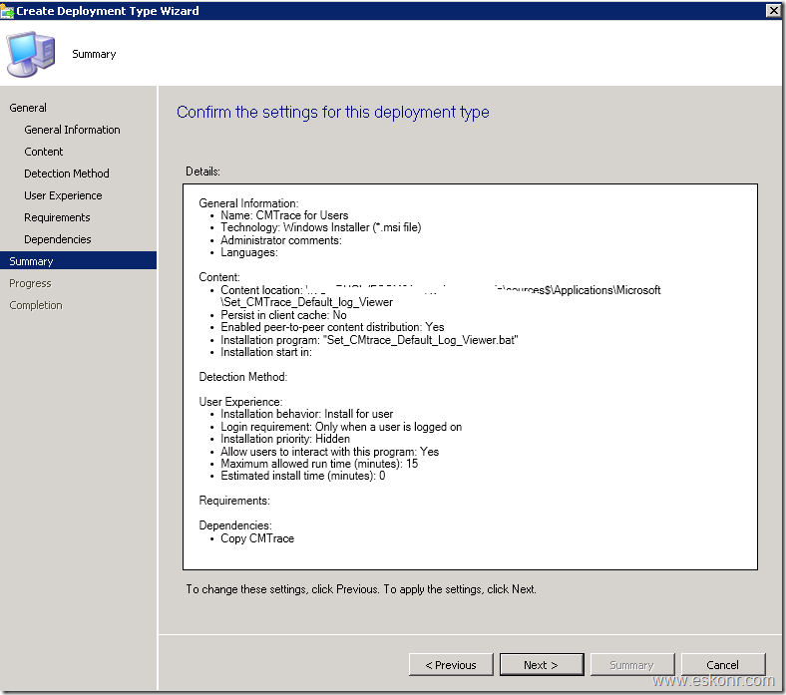Click the highlighted Summary step in the sidebar
The image size is (786, 695).
pyautogui.click(x=31, y=261)
